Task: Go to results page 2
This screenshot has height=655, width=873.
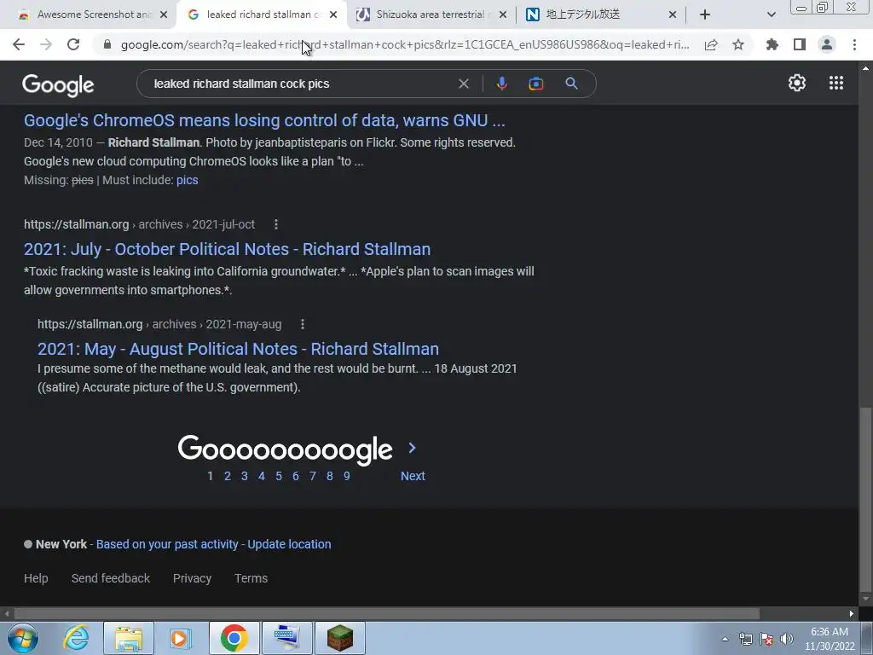Action: tap(227, 476)
